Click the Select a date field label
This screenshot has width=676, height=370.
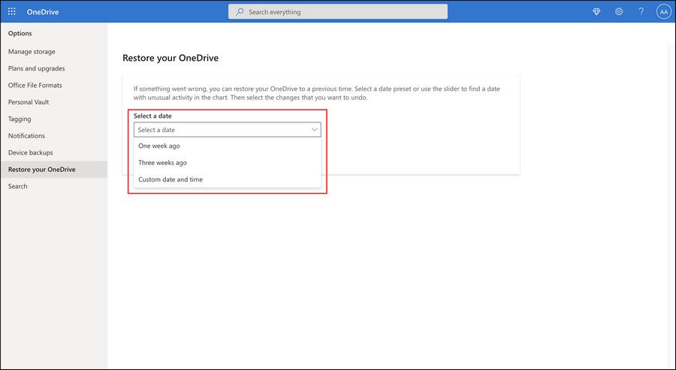[x=152, y=116]
